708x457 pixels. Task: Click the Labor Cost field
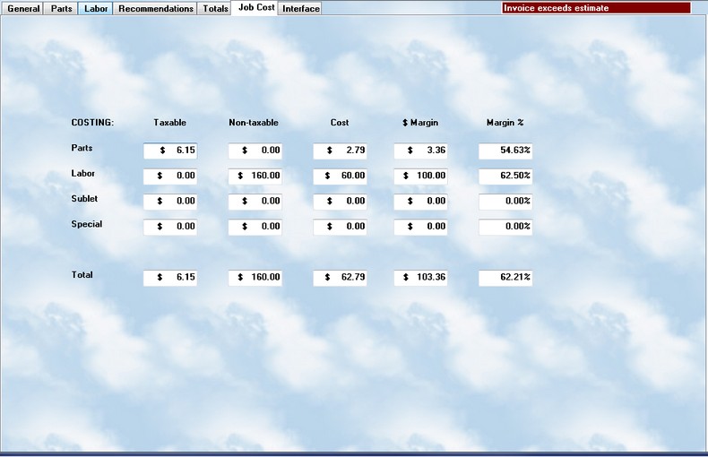[x=340, y=177]
